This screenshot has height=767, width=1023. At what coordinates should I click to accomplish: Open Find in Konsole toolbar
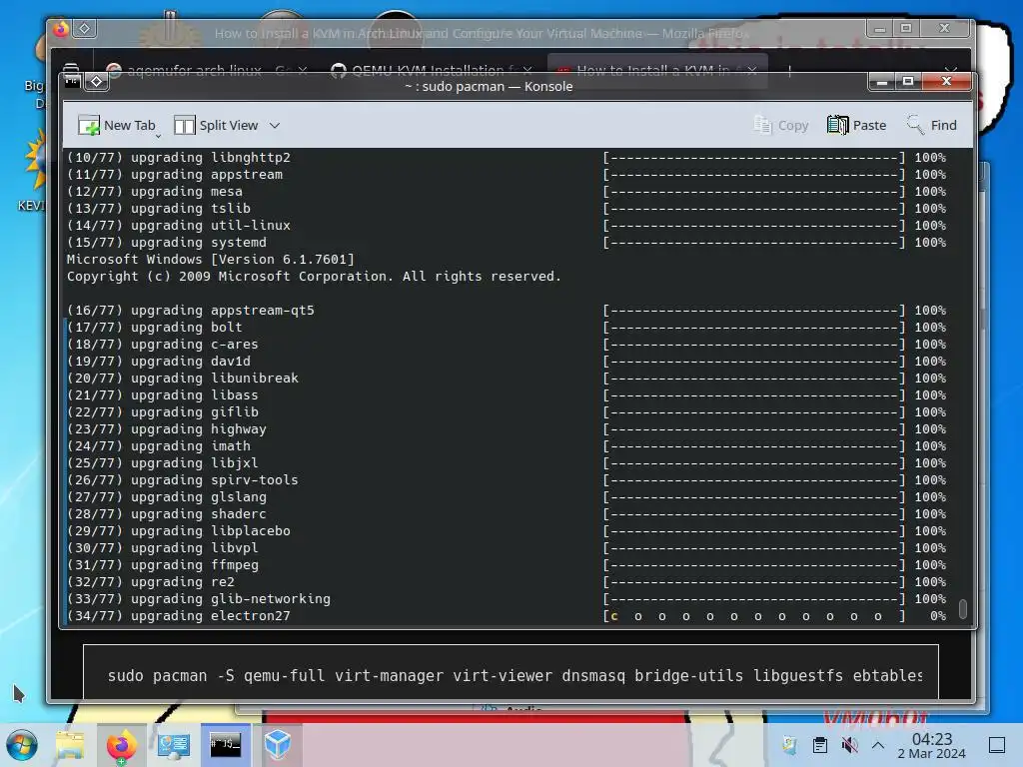tap(932, 125)
